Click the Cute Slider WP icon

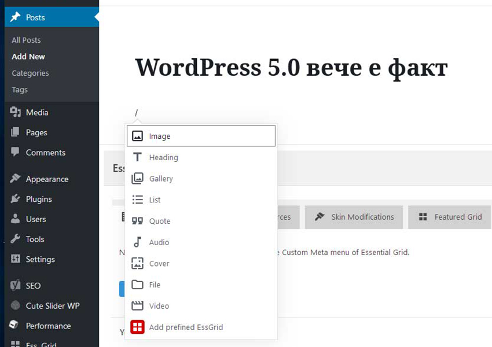point(15,305)
